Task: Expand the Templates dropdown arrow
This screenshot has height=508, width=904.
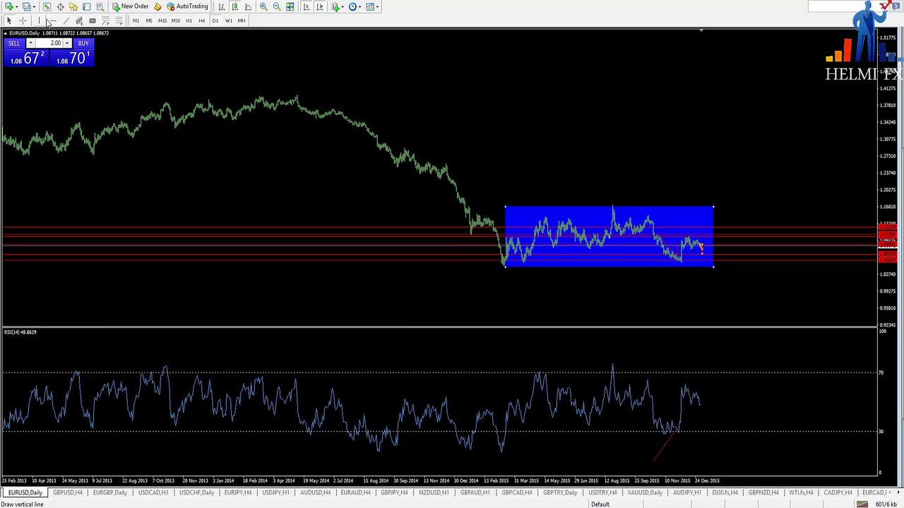Action: [377, 7]
